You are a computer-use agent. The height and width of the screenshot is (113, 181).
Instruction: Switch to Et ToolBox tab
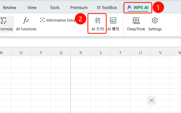pos(107,8)
